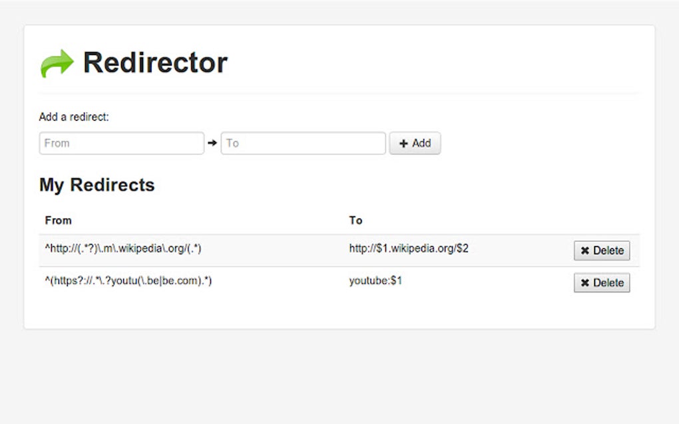Viewport: 679px width, 424px height.
Task: Click inside the To input field
Action: click(x=303, y=142)
